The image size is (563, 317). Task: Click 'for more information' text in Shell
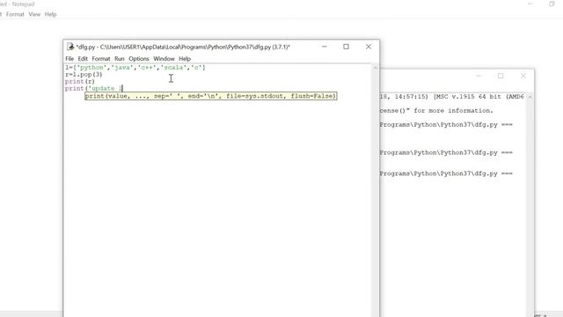coord(454,111)
